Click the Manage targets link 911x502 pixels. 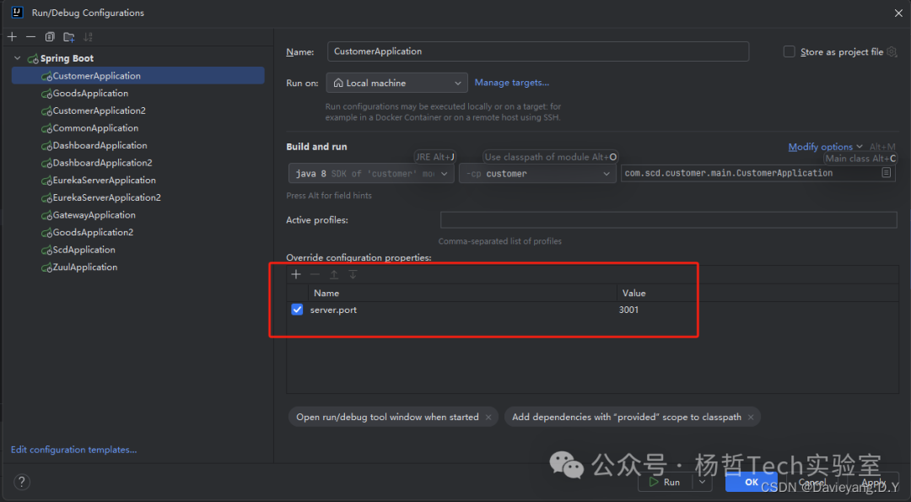[511, 83]
